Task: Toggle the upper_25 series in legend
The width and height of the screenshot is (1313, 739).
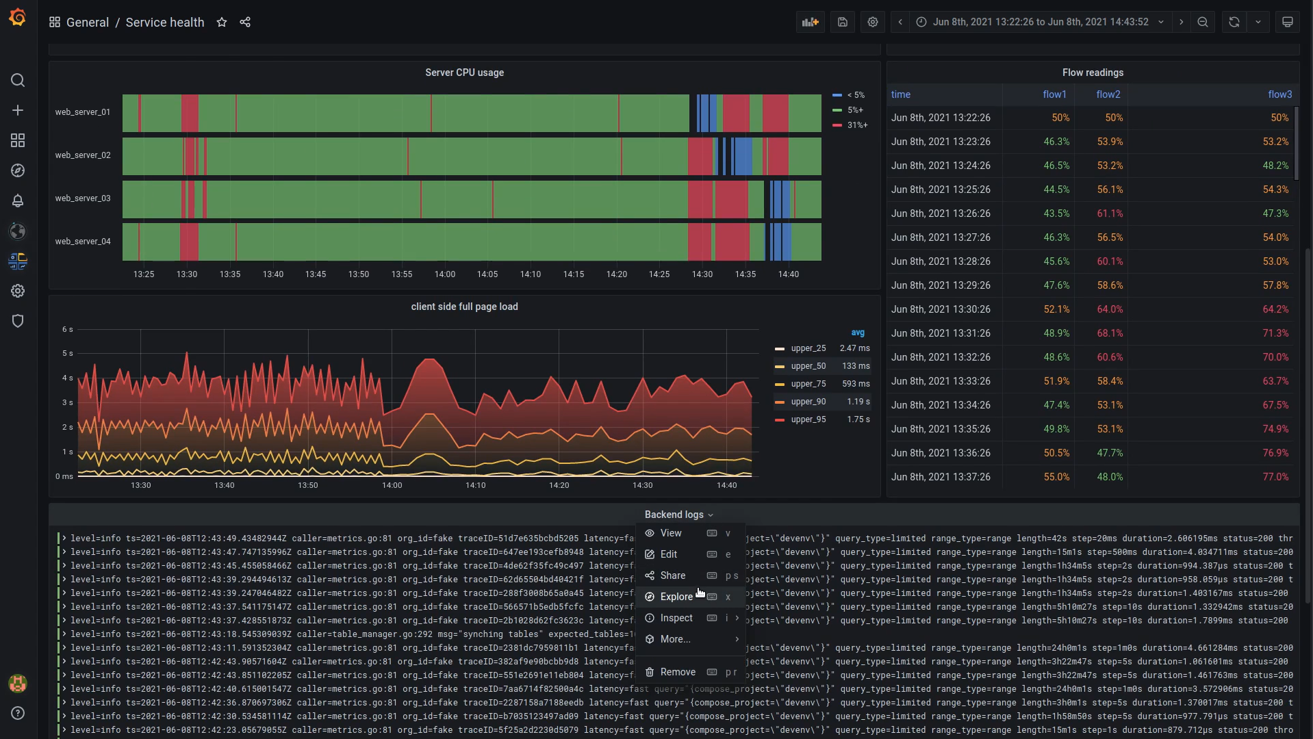Action: [x=808, y=348]
